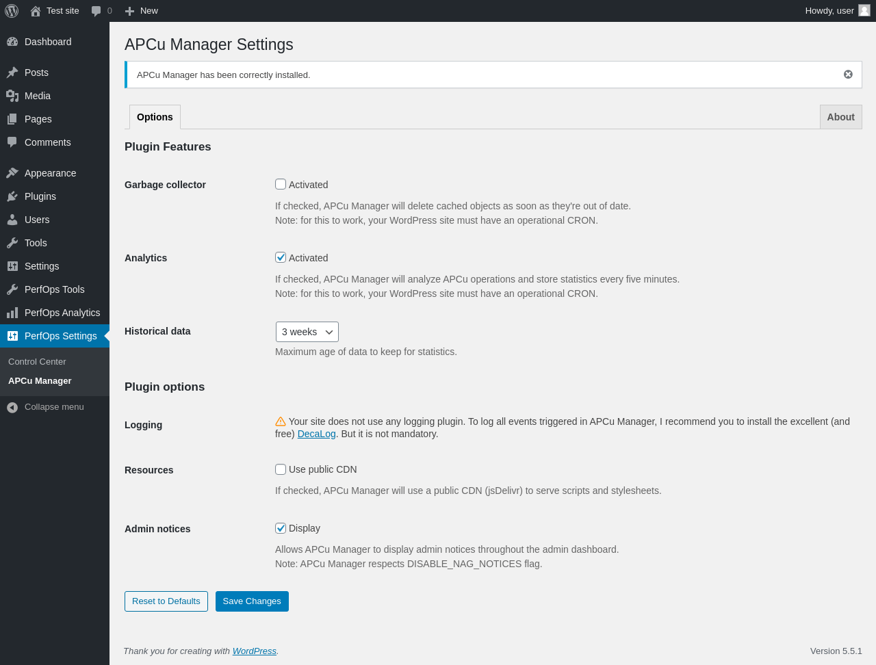Click the PerfOps Analytics bar chart icon
Screen dimensions: 876x665
12,313
